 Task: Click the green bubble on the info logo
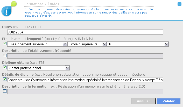pos(14,4)
